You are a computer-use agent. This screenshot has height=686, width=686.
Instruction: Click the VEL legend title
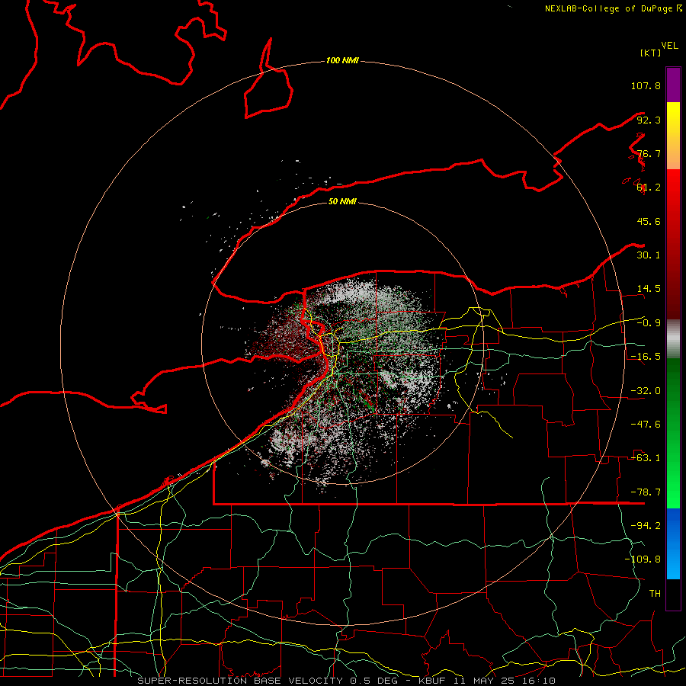point(669,46)
